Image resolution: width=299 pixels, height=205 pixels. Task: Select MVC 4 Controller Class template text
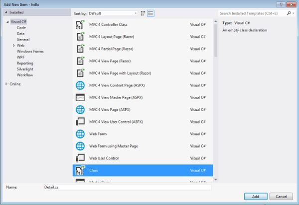108,24
